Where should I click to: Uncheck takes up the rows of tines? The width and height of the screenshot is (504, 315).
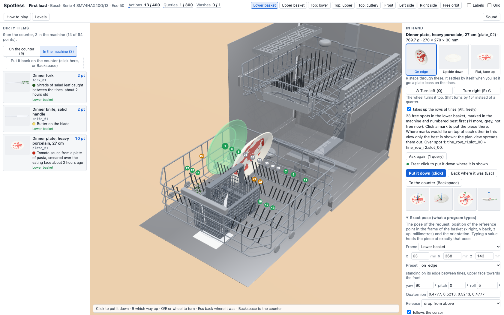point(409,109)
